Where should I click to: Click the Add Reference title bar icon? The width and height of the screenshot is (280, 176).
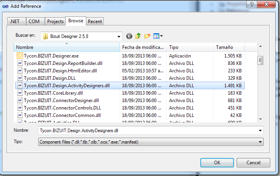point(5,6)
